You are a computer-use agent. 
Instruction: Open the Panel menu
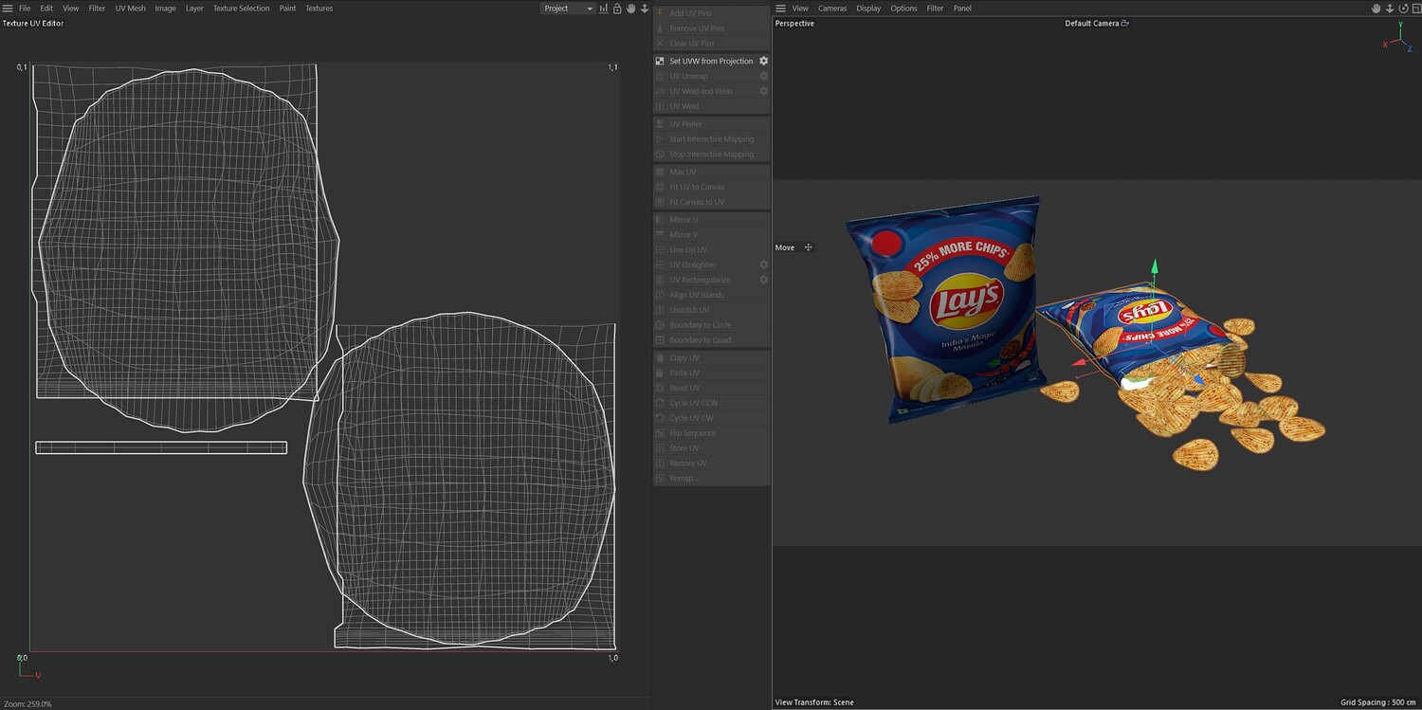(x=962, y=9)
